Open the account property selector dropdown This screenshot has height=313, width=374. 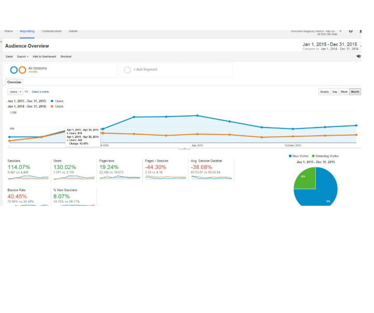pos(340,32)
